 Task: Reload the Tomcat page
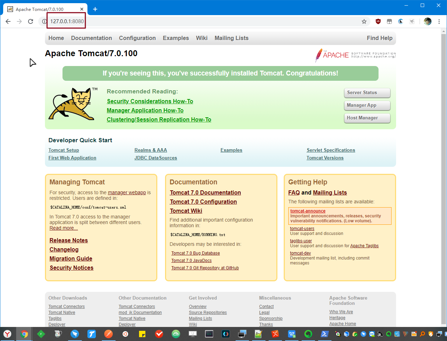pyautogui.click(x=31, y=21)
